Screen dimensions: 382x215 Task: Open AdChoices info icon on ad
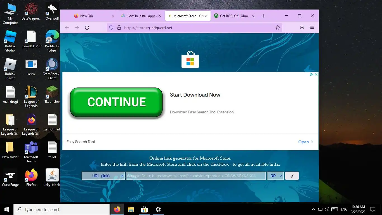click(x=311, y=74)
